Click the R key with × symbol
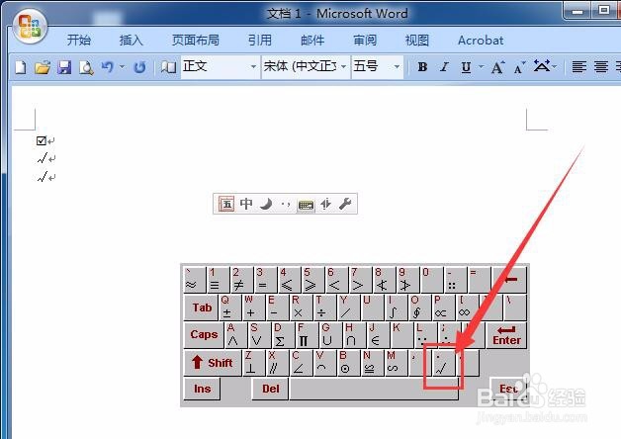Screen dimensions: 621x439 (301, 307)
